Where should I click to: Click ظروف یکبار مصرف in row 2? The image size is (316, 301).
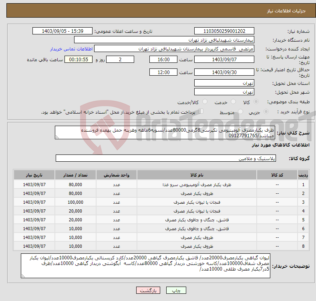pyautogui.click(x=197, y=194)
